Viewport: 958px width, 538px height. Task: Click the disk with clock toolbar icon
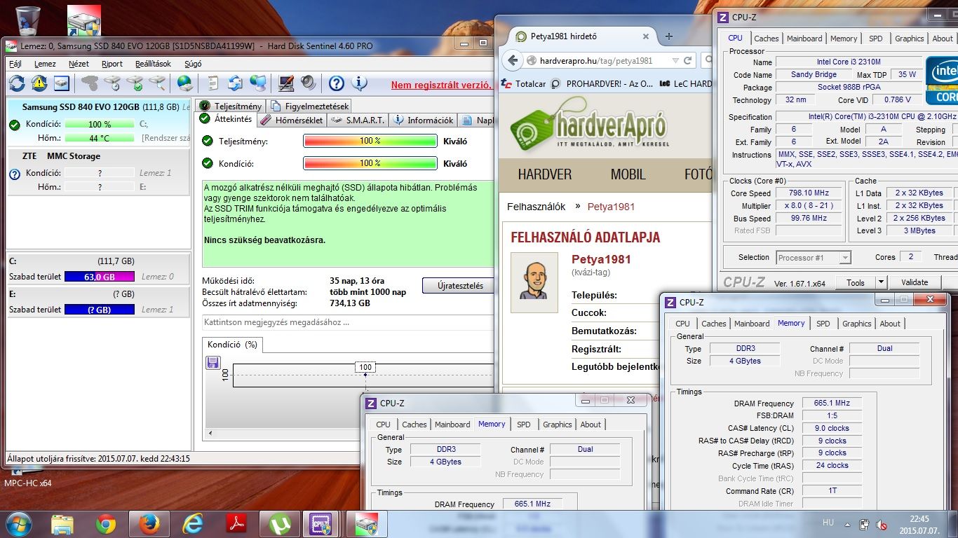click(112, 84)
